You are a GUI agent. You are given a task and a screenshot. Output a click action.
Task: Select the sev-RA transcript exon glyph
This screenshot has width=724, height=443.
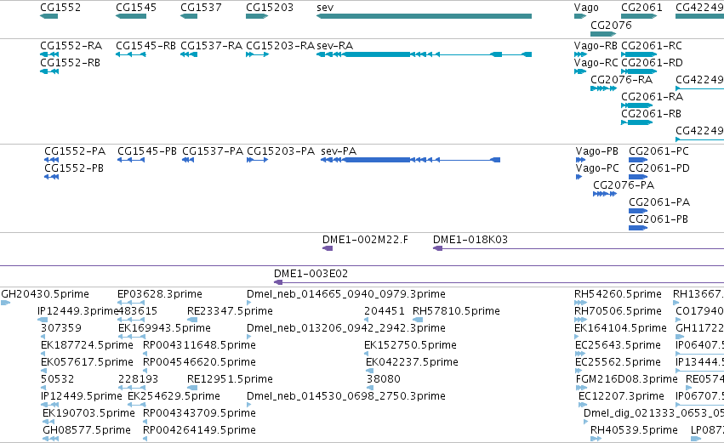click(424, 54)
